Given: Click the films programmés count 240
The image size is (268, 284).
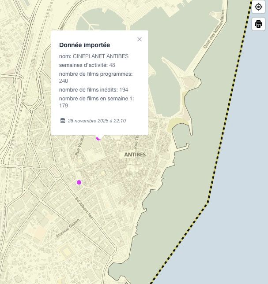Looking at the screenshot, I should coord(64,81).
